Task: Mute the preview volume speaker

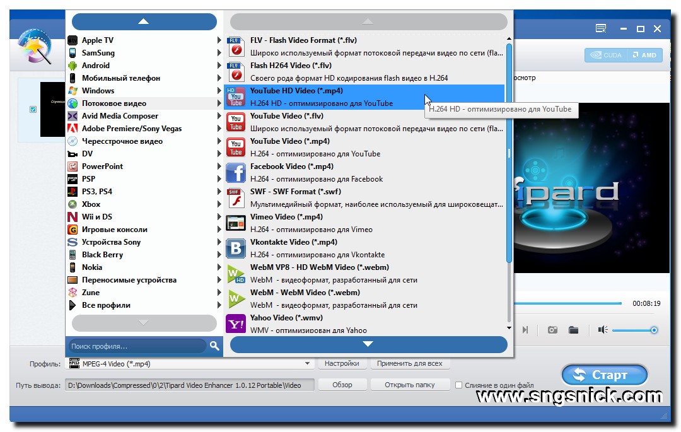Action: pos(602,330)
